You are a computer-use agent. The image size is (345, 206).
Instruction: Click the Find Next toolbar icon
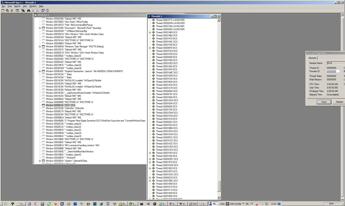[x=33, y=10]
